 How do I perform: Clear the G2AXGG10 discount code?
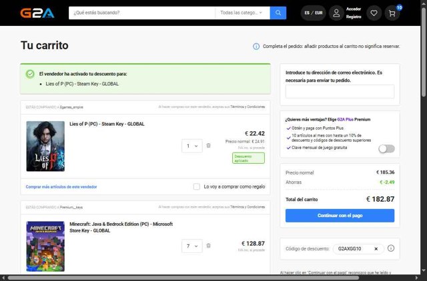376,248
